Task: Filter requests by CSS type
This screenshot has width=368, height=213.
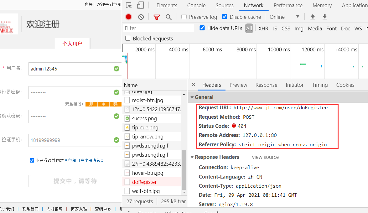Action: tap(286, 29)
